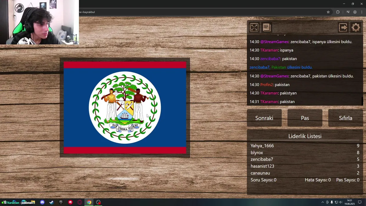
Task: Show hidden system tray icons
Action: 323,202
